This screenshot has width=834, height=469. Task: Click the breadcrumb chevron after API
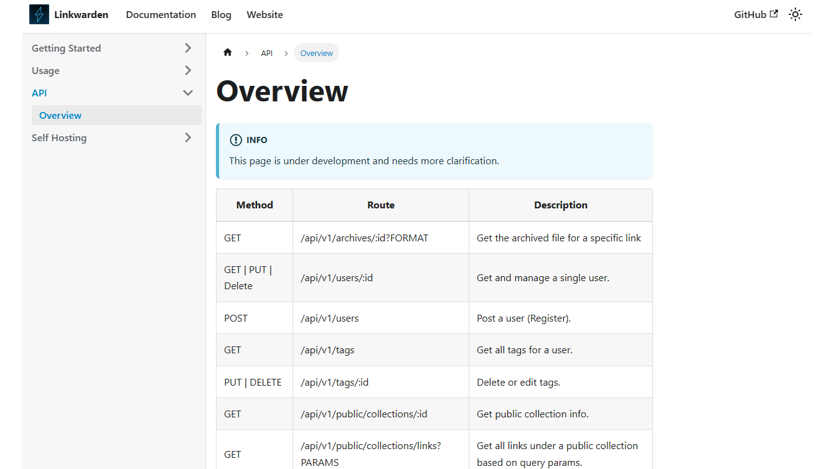pyautogui.click(x=286, y=53)
